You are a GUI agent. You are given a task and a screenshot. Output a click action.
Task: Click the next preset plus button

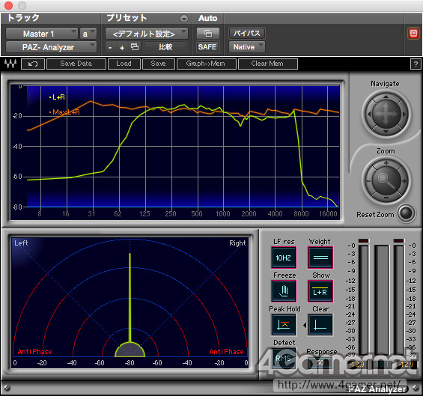pyautogui.click(x=122, y=48)
